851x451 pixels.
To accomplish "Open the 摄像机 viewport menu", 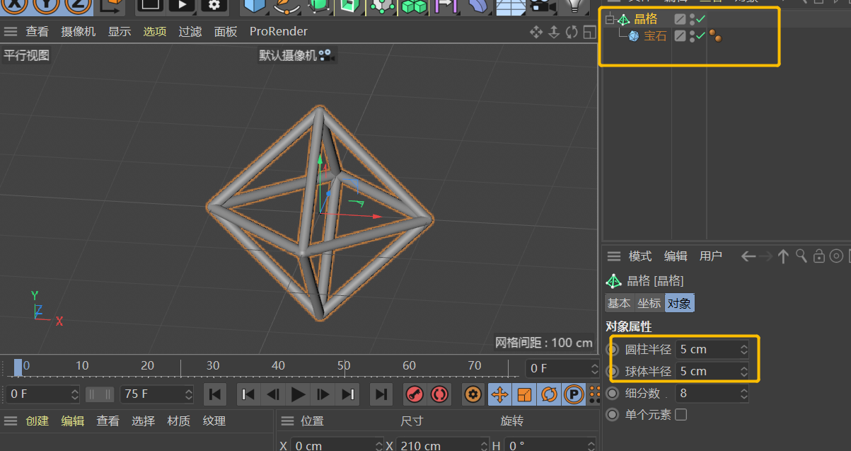I will [79, 32].
